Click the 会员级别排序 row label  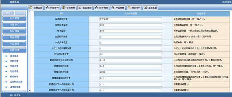tap(61, 37)
